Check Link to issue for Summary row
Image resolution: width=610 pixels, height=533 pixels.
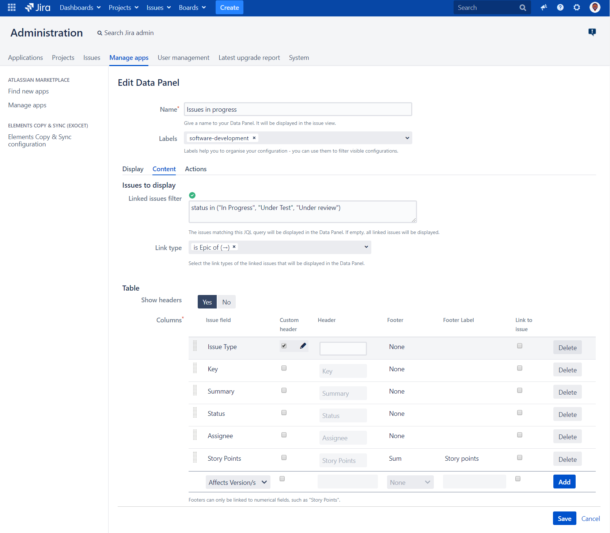pyautogui.click(x=520, y=390)
